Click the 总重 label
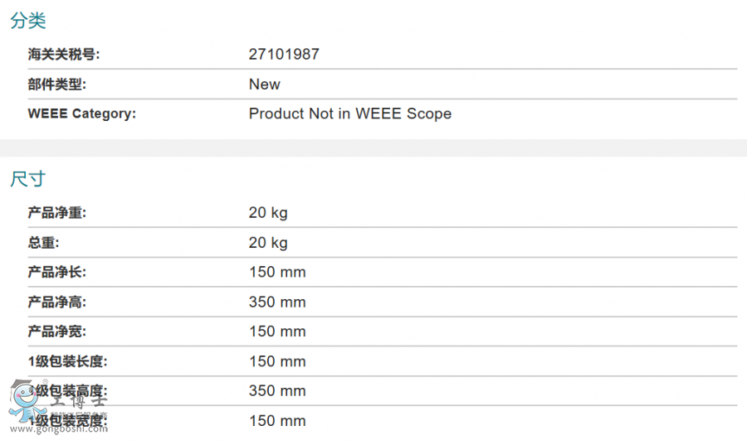Screen dimensions: 747x445 click(44, 243)
